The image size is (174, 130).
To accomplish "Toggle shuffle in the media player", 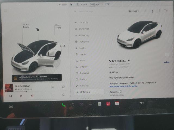I will click(53, 87).
